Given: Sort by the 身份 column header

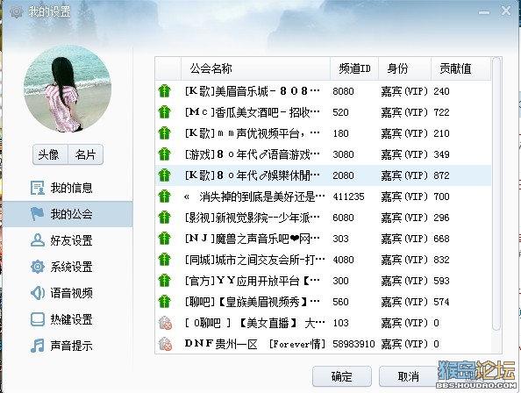Looking at the screenshot, I should 404,68.
